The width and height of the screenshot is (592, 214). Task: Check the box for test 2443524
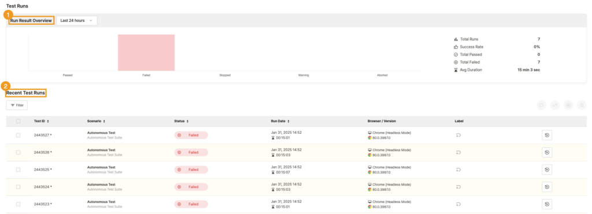(x=18, y=186)
